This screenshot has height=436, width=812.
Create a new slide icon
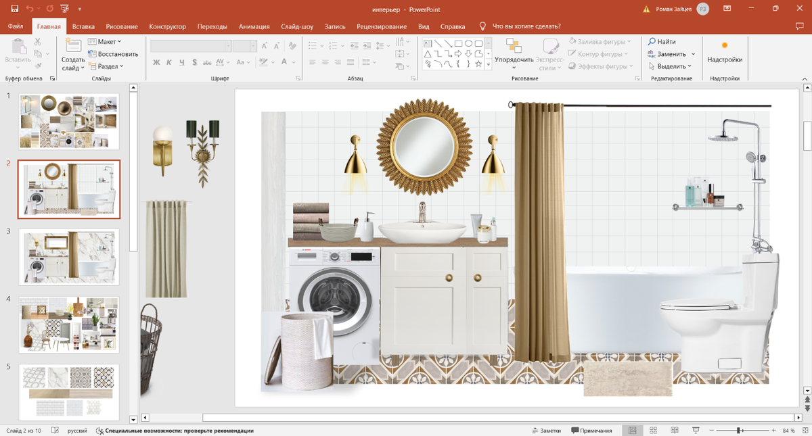[x=73, y=46]
